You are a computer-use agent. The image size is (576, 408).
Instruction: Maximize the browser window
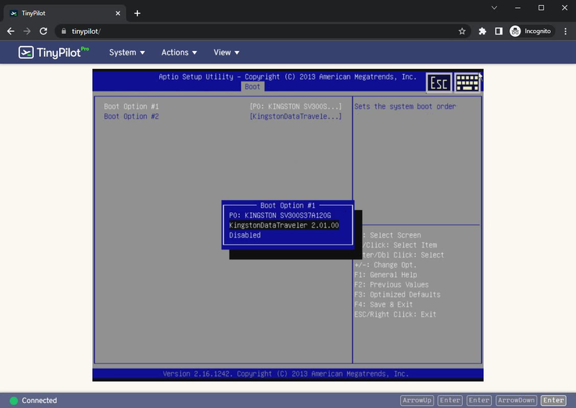[x=541, y=8]
